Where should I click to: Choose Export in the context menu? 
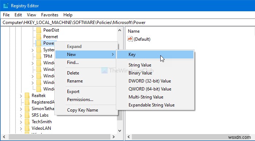click(86, 92)
